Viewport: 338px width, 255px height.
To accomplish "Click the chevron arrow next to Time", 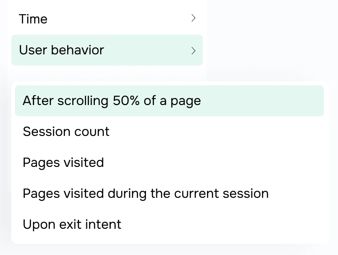I will point(193,18).
